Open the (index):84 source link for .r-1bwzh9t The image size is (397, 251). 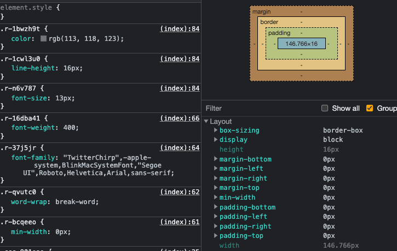point(180,29)
